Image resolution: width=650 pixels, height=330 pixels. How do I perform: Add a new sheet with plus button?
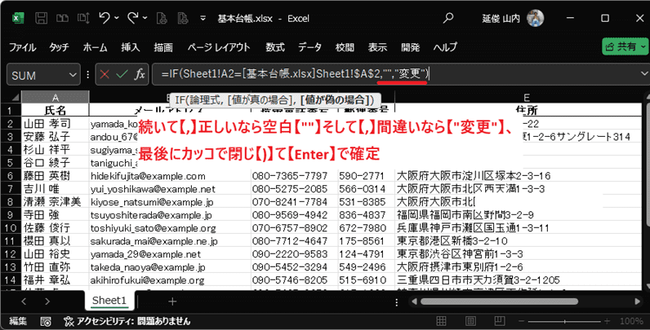tap(171, 301)
